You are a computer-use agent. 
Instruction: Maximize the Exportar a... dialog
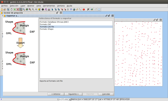(x=109, y=16)
